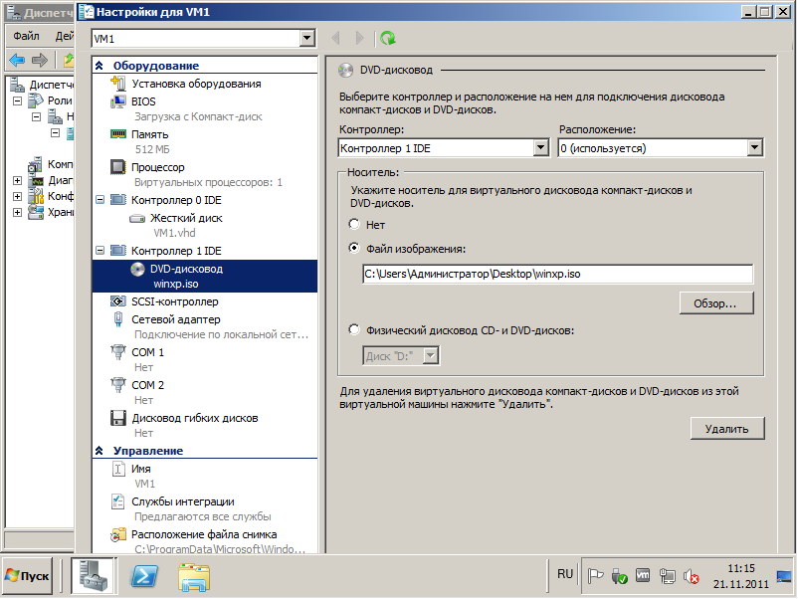This screenshot has width=798, height=599.
Task: Select the Нет media radio button
Action: (x=354, y=225)
